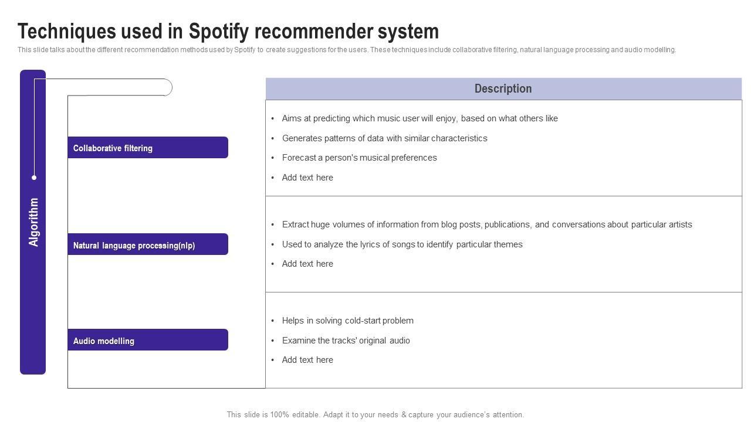Click 'Add text here' in Audio modelling row
Viewport: 751px width, 422px height.
click(307, 360)
